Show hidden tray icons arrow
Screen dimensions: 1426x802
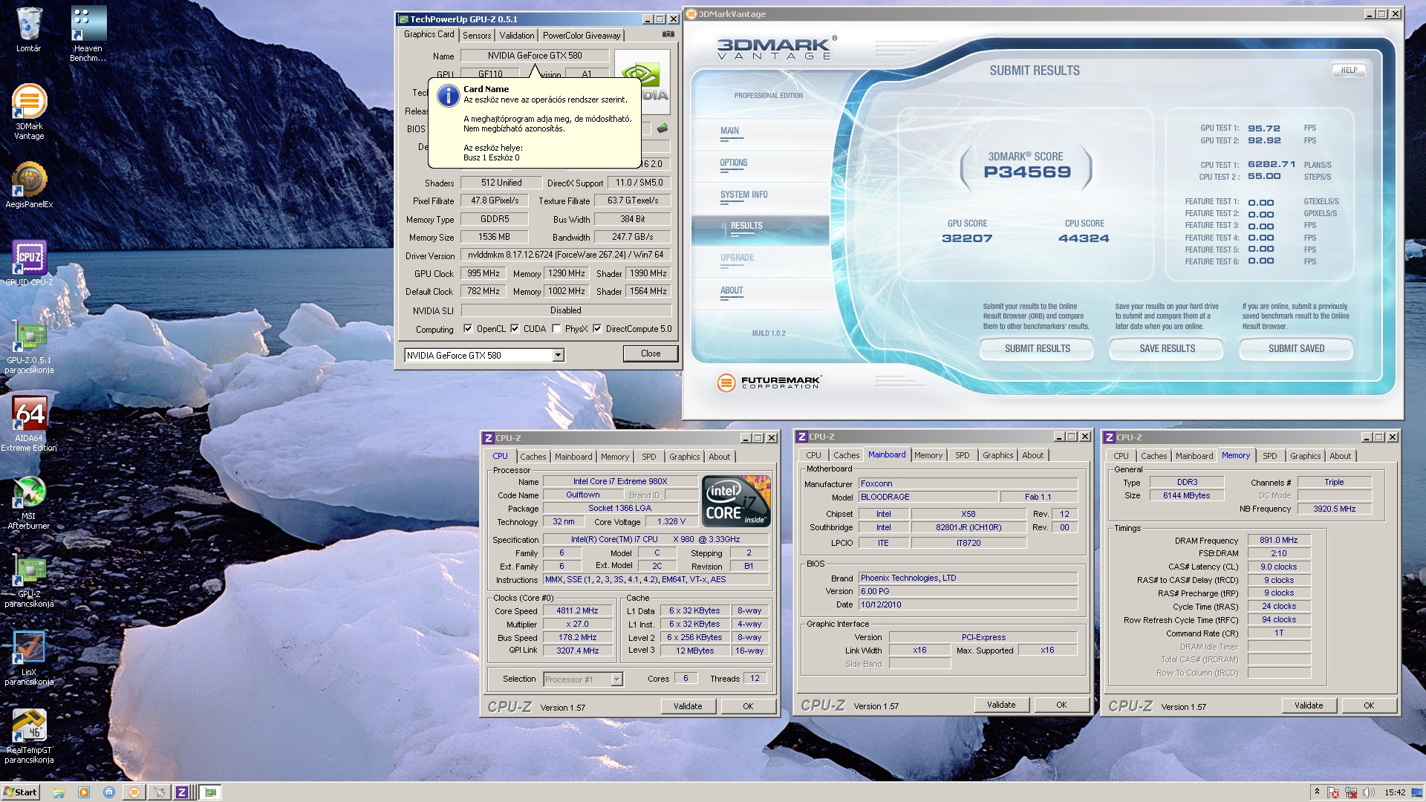(x=1317, y=792)
